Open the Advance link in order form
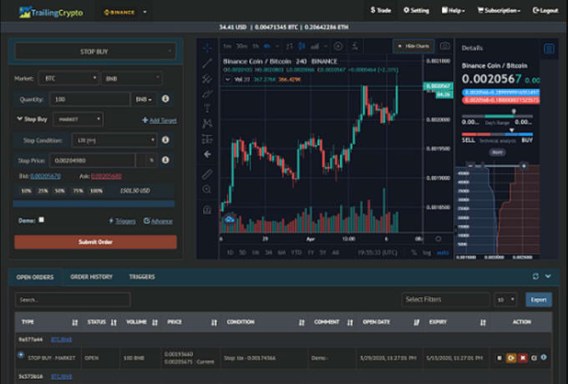This screenshot has height=384, width=568. coord(158,221)
